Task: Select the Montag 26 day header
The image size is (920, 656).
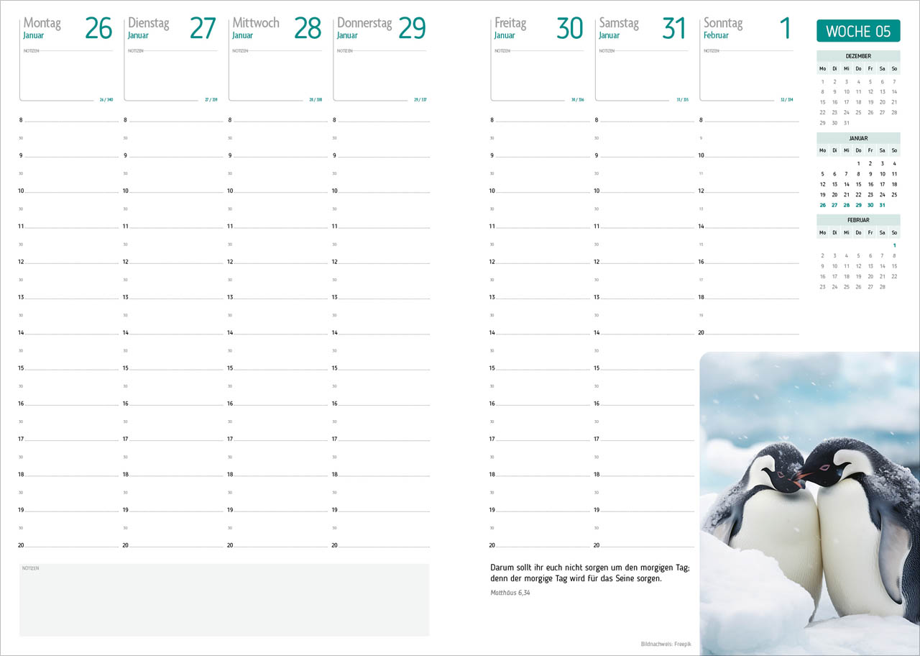Action: (x=68, y=28)
